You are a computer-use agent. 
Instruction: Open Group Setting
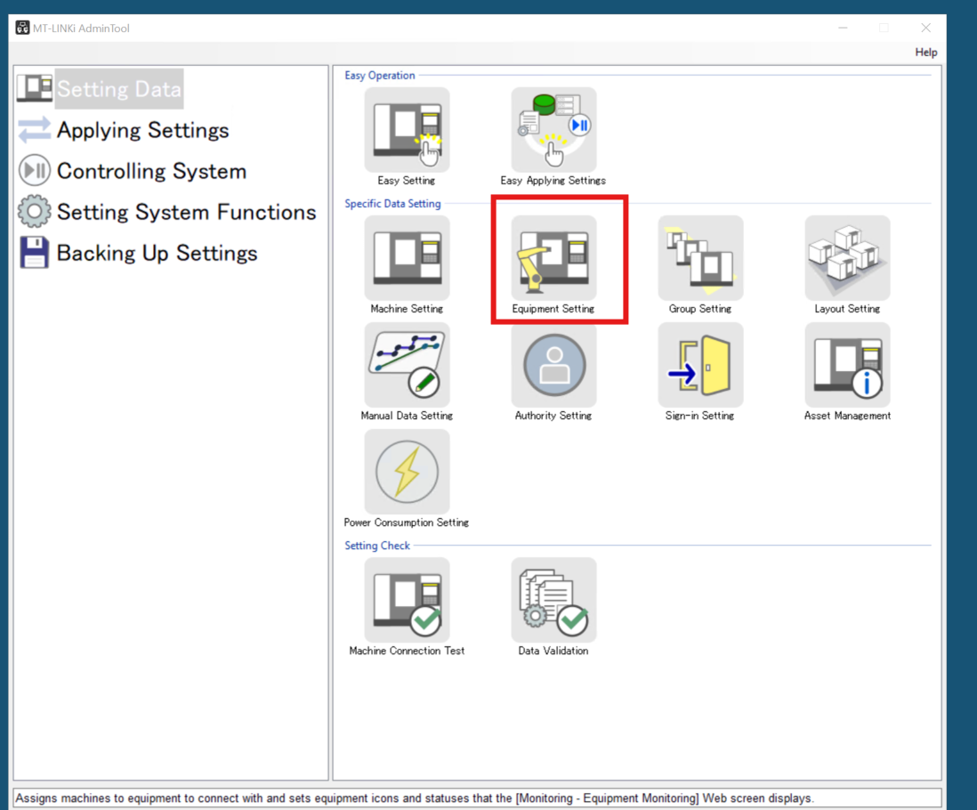point(700,258)
